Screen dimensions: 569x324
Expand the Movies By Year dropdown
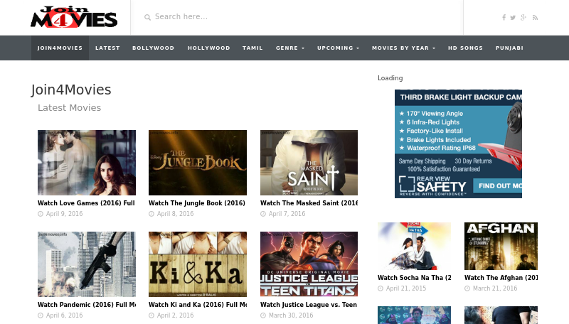point(403,48)
